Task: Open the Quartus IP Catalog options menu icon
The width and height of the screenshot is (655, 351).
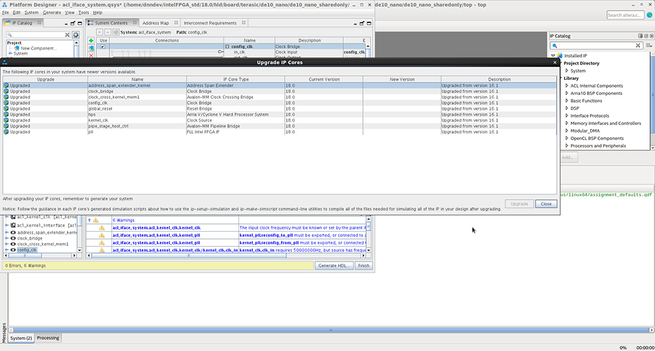Action: (648, 46)
